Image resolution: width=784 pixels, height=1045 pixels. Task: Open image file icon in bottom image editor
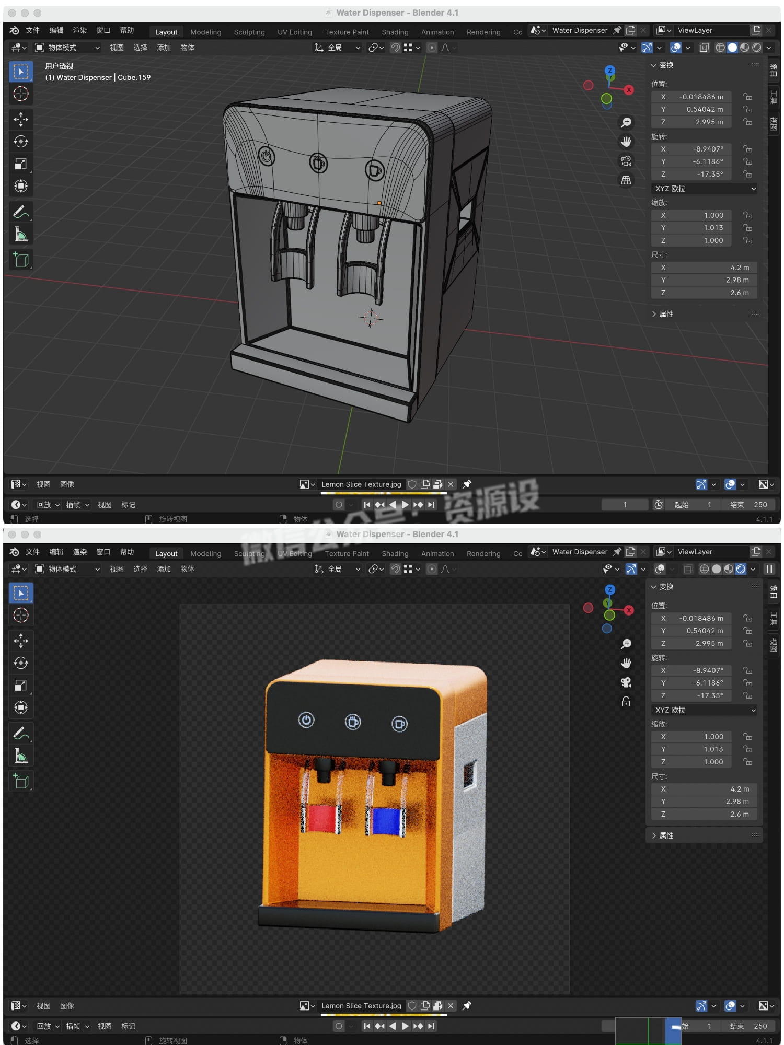tap(438, 1006)
